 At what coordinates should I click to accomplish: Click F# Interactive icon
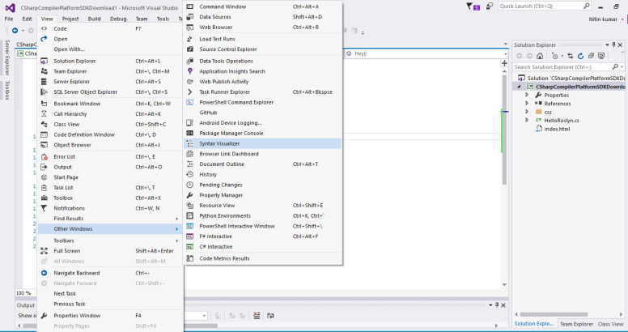tap(190, 236)
